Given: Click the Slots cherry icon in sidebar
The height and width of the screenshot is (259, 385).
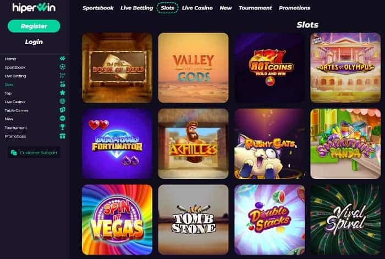Looking at the screenshot, I should 62,84.
